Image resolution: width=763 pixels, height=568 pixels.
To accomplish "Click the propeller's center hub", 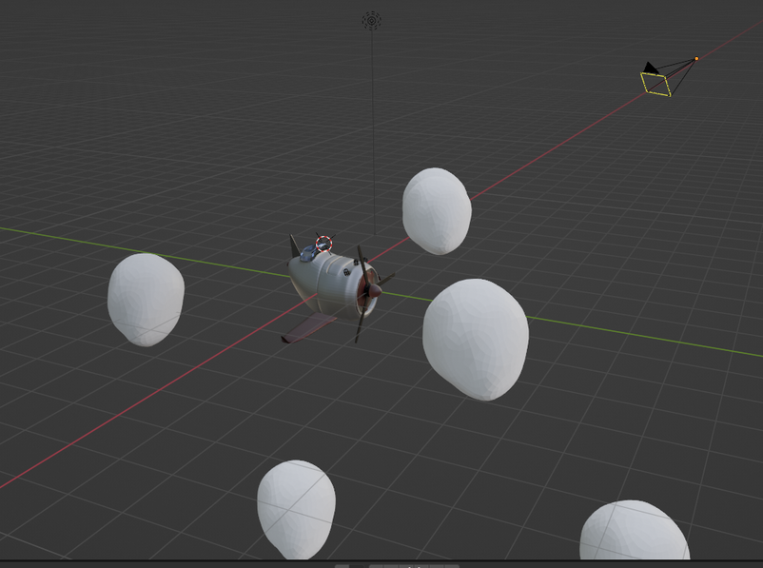I will coord(375,289).
